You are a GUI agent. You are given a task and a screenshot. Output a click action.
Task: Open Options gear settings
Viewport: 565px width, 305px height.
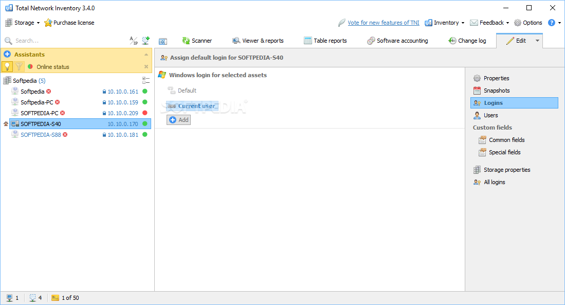point(528,23)
